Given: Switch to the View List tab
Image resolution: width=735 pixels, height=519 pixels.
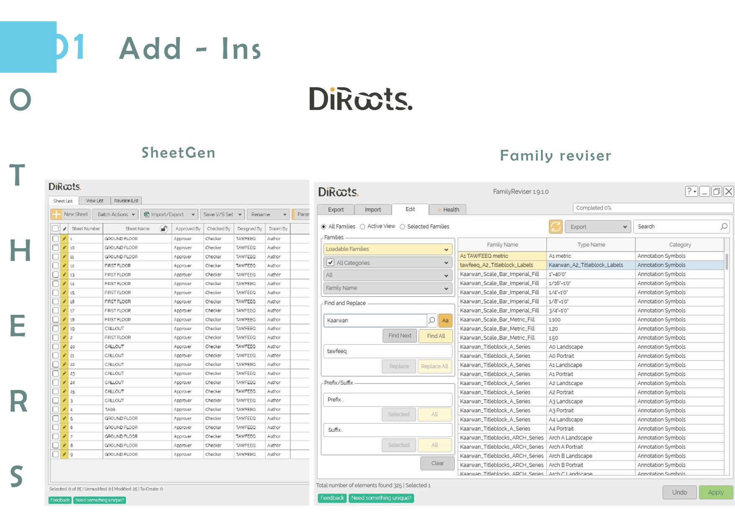Looking at the screenshot, I should pyautogui.click(x=94, y=200).
